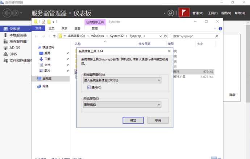Click the refresh icon in Server Manager header

pos(171,13)
